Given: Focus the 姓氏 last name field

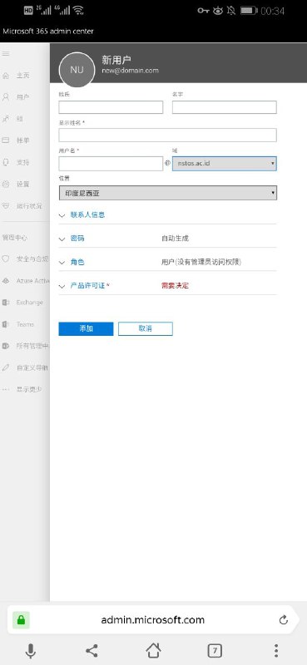Looking at the screenshot, I should click(x=111, y=107).
